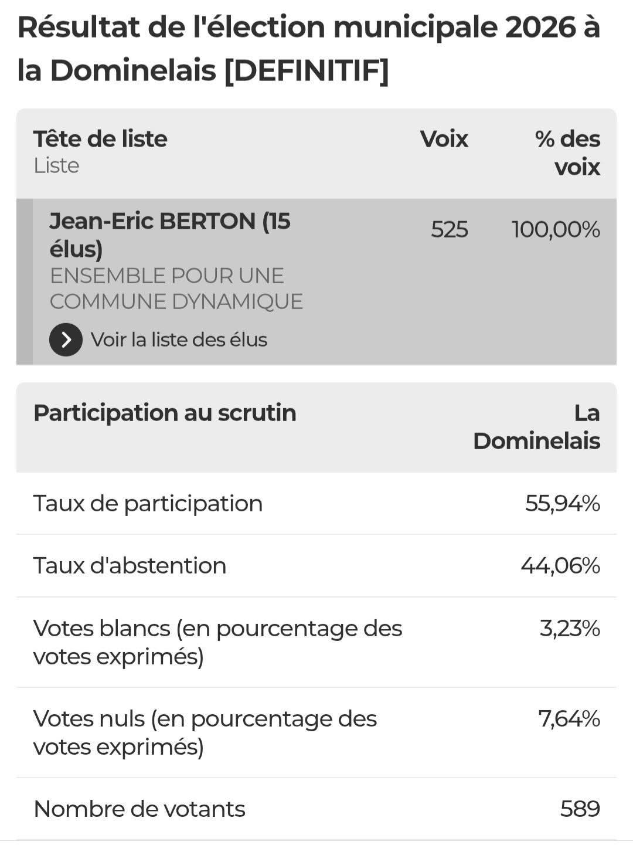Click the "La Dominelais" column header

click(536, 427)
